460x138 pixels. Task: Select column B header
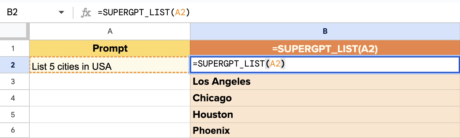pyautogui.click(x=325, y=31)
